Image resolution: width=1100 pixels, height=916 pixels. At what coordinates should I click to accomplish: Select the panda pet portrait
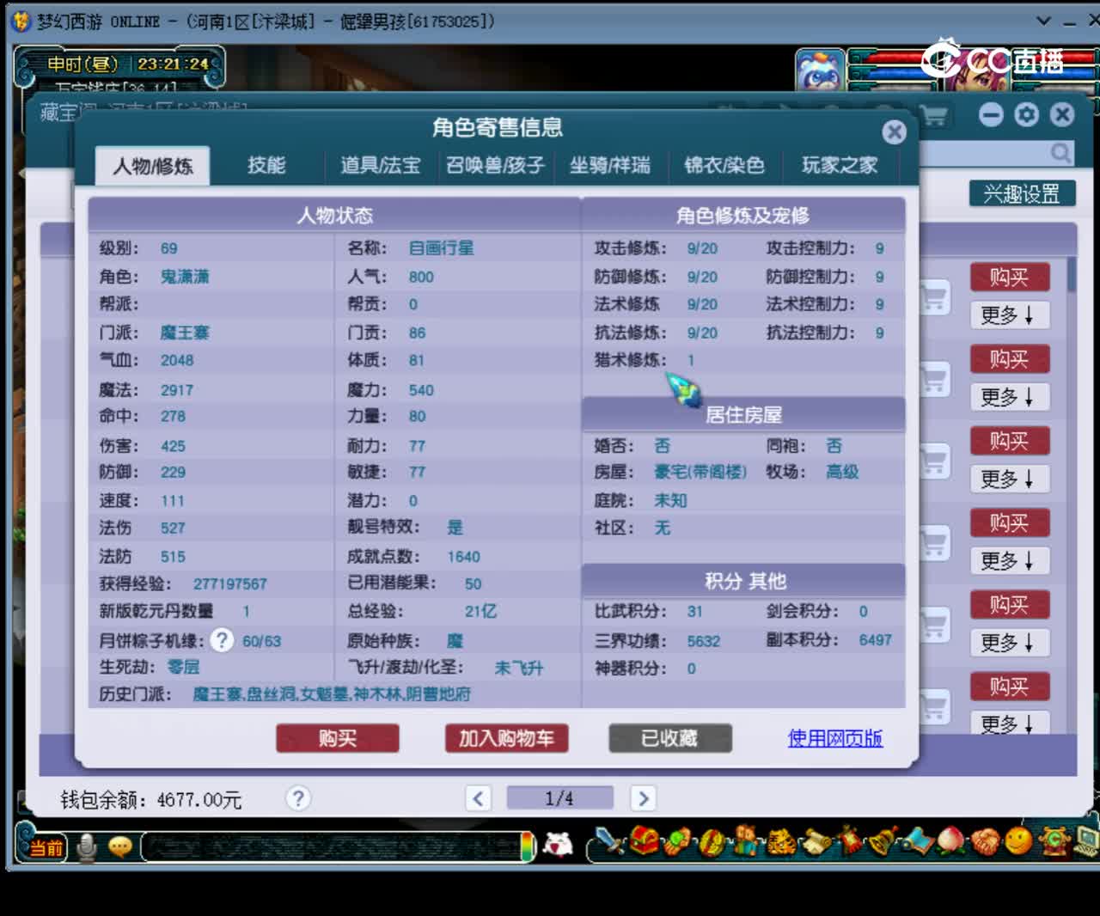click(819, 70)
